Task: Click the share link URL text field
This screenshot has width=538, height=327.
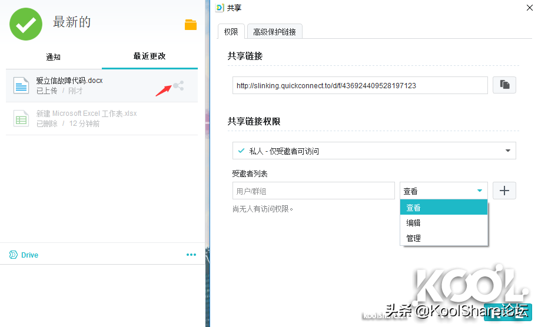Action: (360, 85)
